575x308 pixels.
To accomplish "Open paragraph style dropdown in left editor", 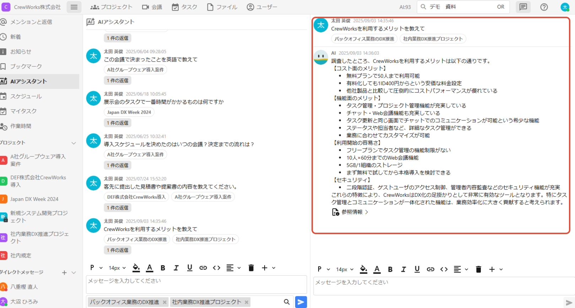I will coord(96,268).
